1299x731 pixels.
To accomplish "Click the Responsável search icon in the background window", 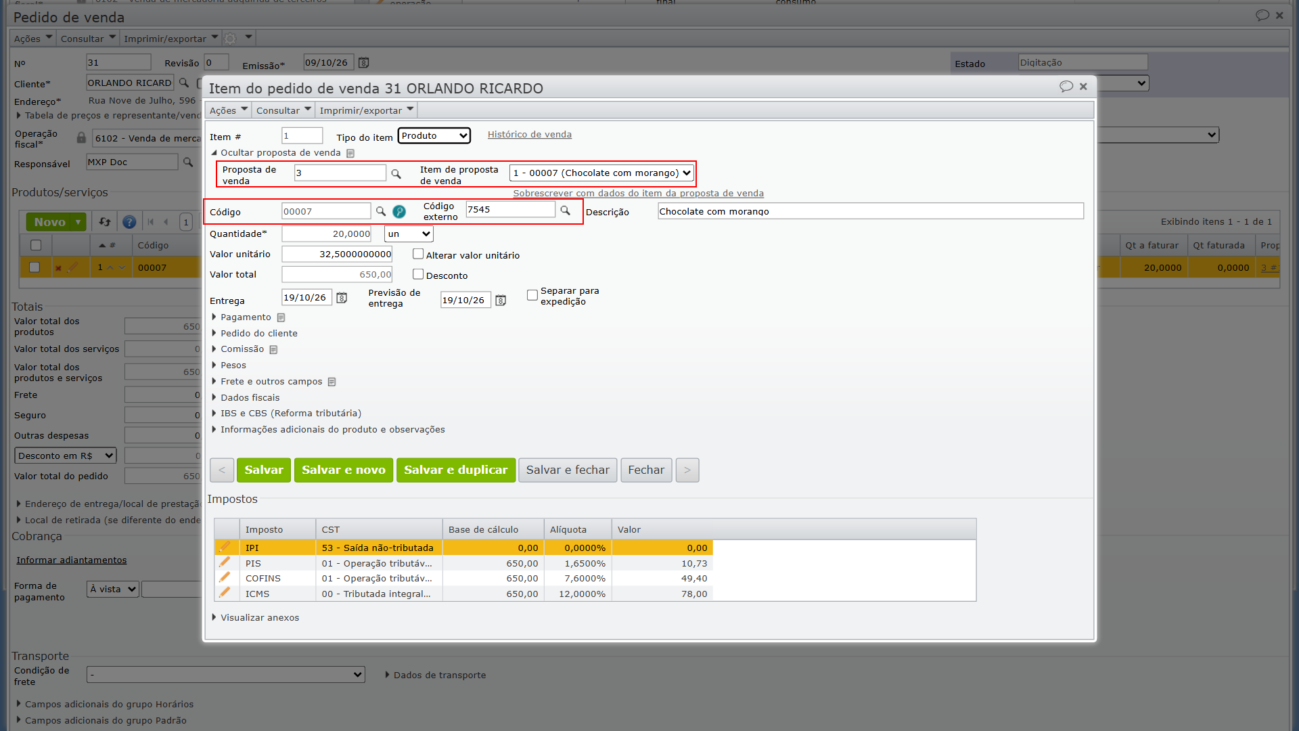I will click(x=188, y=162).
